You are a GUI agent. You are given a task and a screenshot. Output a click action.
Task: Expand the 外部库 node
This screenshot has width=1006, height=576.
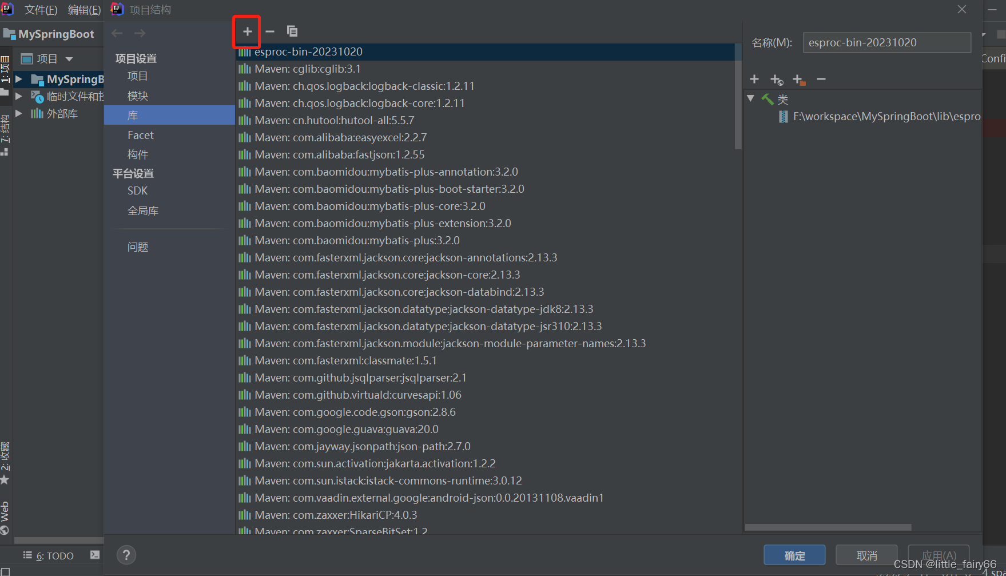tap(19, 113)
